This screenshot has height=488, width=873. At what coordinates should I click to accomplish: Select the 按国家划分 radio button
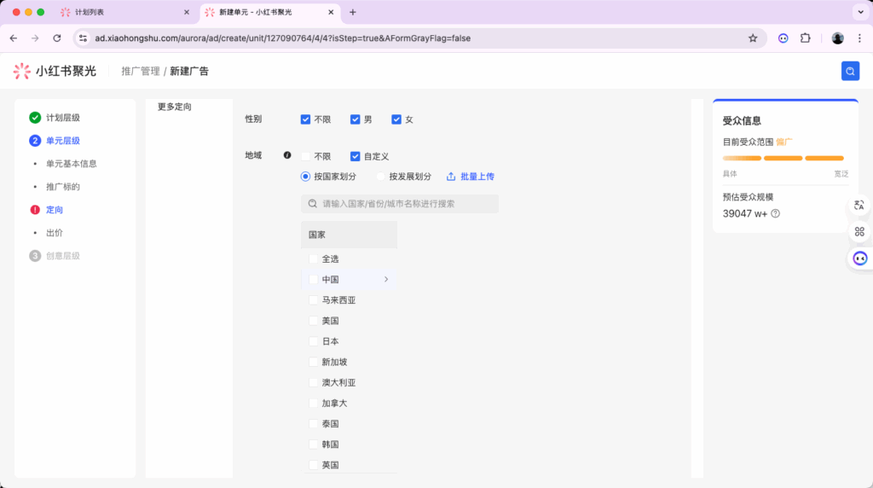305,176
